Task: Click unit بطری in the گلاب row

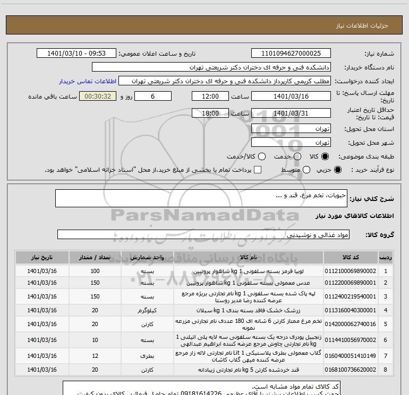Action: click(147, 356)
